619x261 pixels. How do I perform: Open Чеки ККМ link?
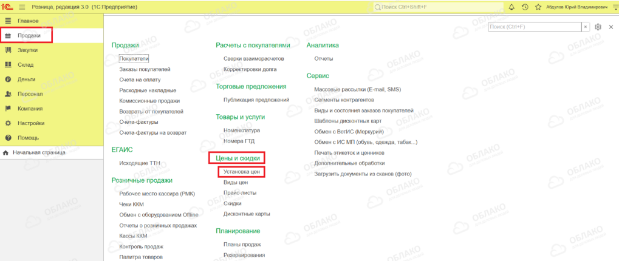click(x=132, y=204)
